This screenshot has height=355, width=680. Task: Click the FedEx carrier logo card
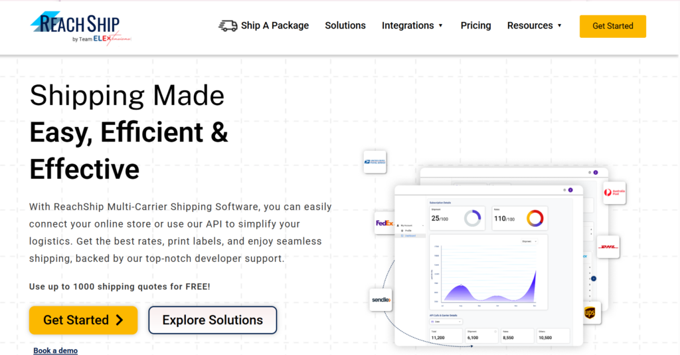[384, 223]
